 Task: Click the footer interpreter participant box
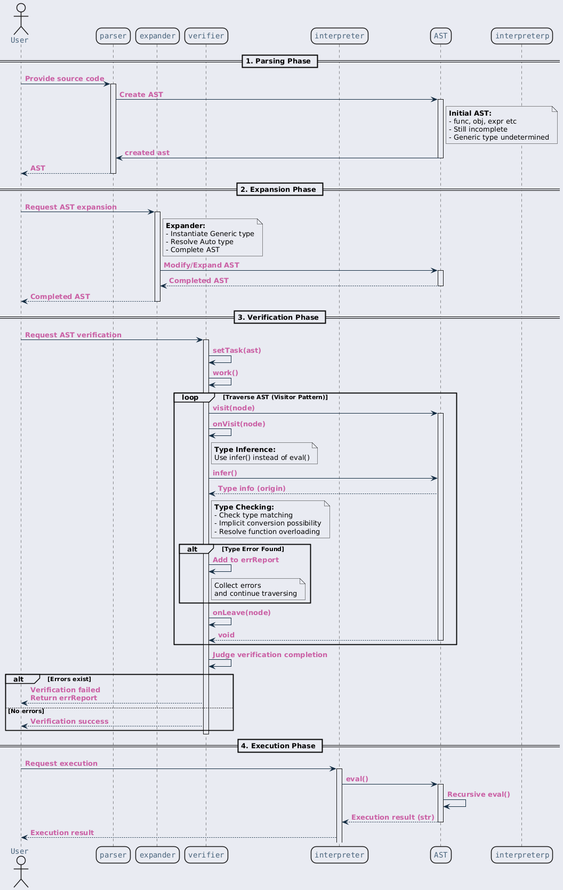click(340, 855)
